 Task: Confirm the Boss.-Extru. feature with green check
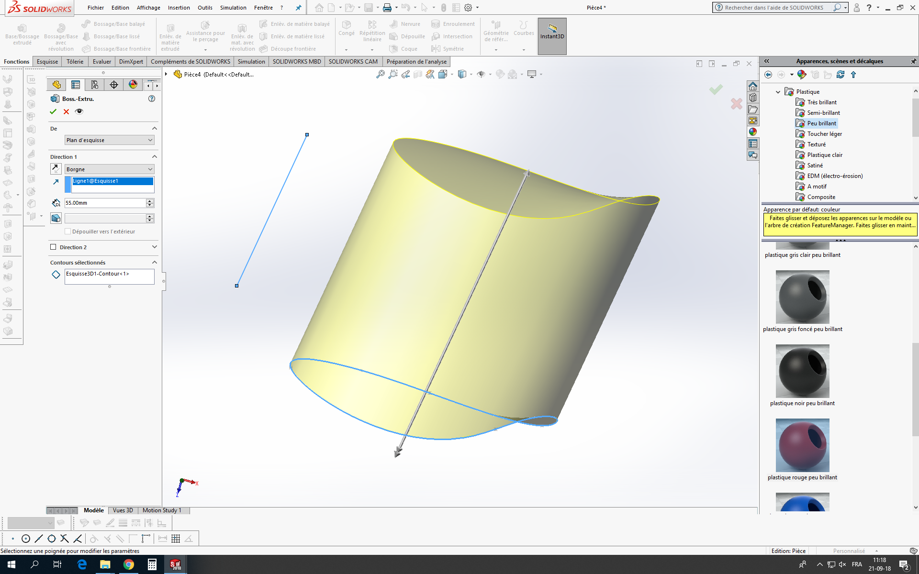(53, 111)
